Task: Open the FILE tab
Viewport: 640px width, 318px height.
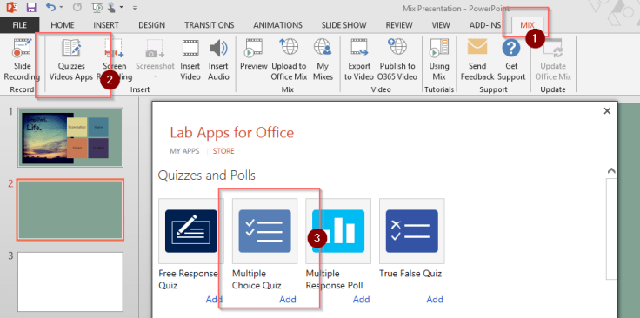Action: click(20, 25)
